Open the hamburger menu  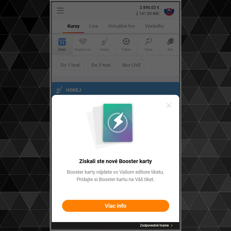click(60, 11)
